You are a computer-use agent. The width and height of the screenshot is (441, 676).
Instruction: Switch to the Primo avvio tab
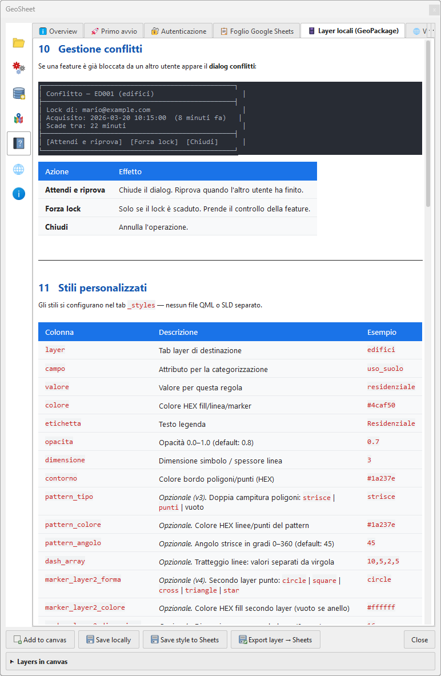114,31
